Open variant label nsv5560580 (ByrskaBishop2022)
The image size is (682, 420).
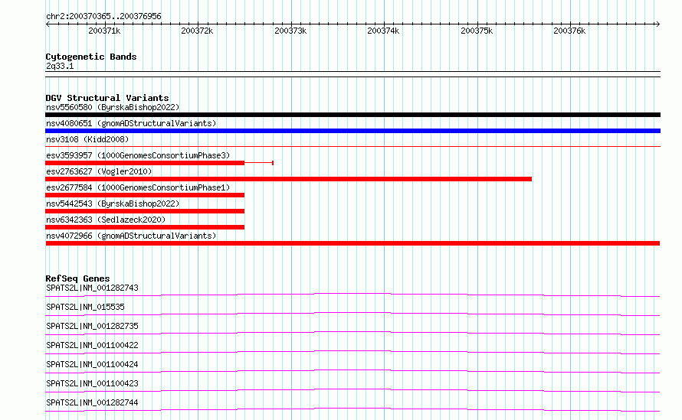pyautogui.click(x=113, y=107)
